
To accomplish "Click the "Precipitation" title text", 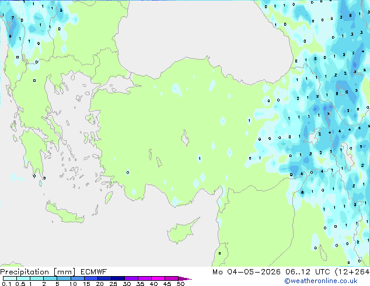I will (x=25, y=272).
